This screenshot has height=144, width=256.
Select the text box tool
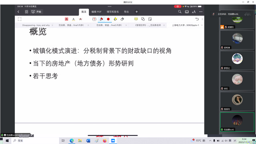pyautogui.click(x=94, y=19)
